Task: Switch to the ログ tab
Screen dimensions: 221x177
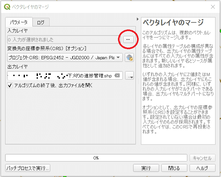Action: pyautogui.click(x=41, y=22)
